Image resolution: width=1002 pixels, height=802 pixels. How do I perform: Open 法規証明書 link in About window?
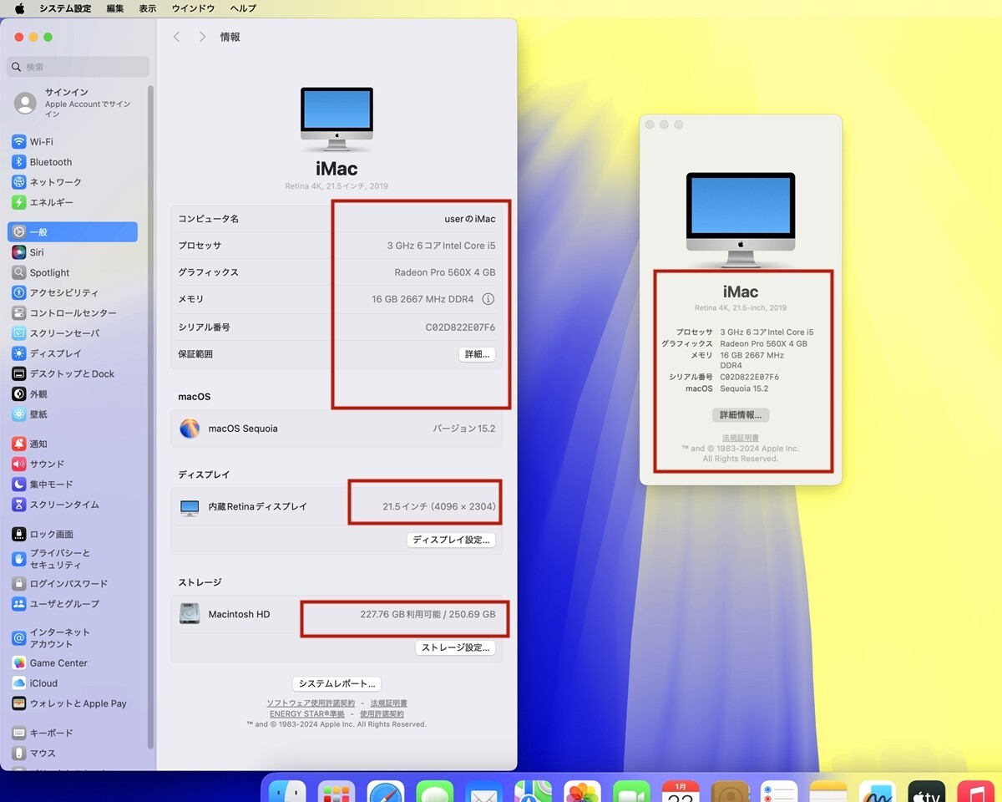(741, 438)
